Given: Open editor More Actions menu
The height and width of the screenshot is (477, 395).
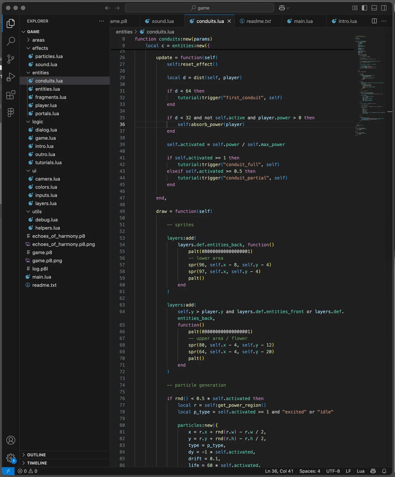Looking at the screenshot, I should [384, 21].
